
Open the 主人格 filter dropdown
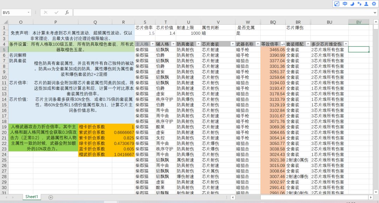point(153,44)
